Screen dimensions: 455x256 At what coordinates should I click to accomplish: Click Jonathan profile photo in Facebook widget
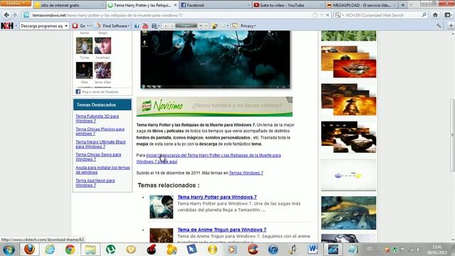102,46
